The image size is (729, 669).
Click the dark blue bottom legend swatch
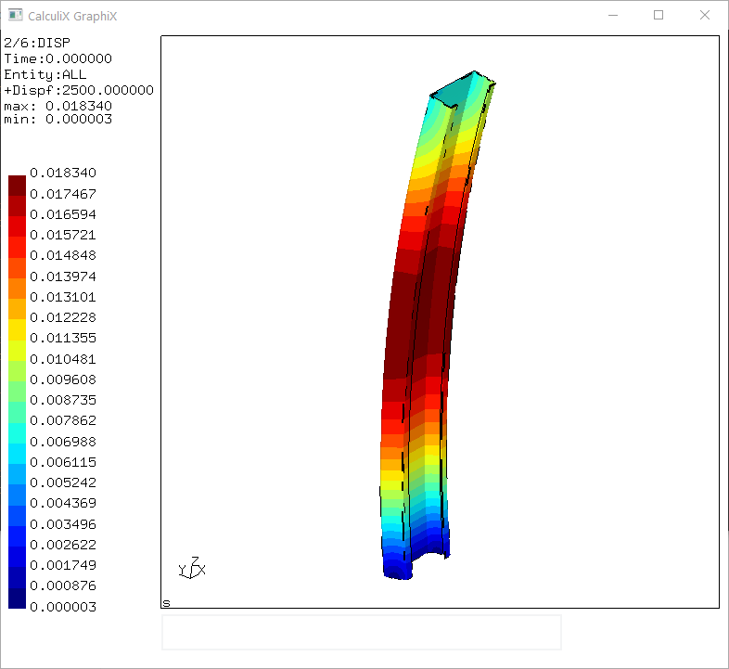pos(17,598)
